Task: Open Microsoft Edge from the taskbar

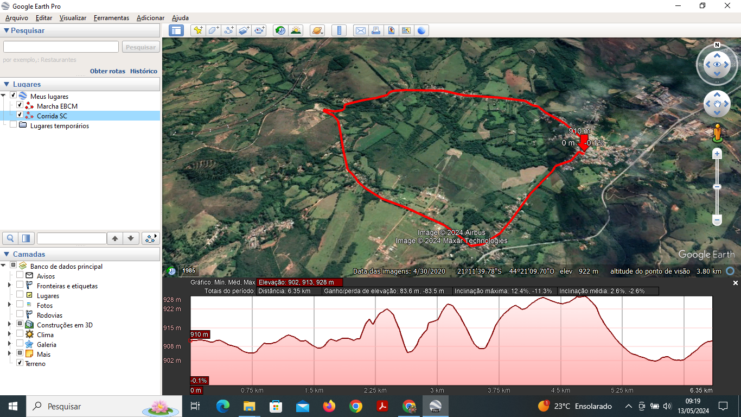Action: coord(222,406)
